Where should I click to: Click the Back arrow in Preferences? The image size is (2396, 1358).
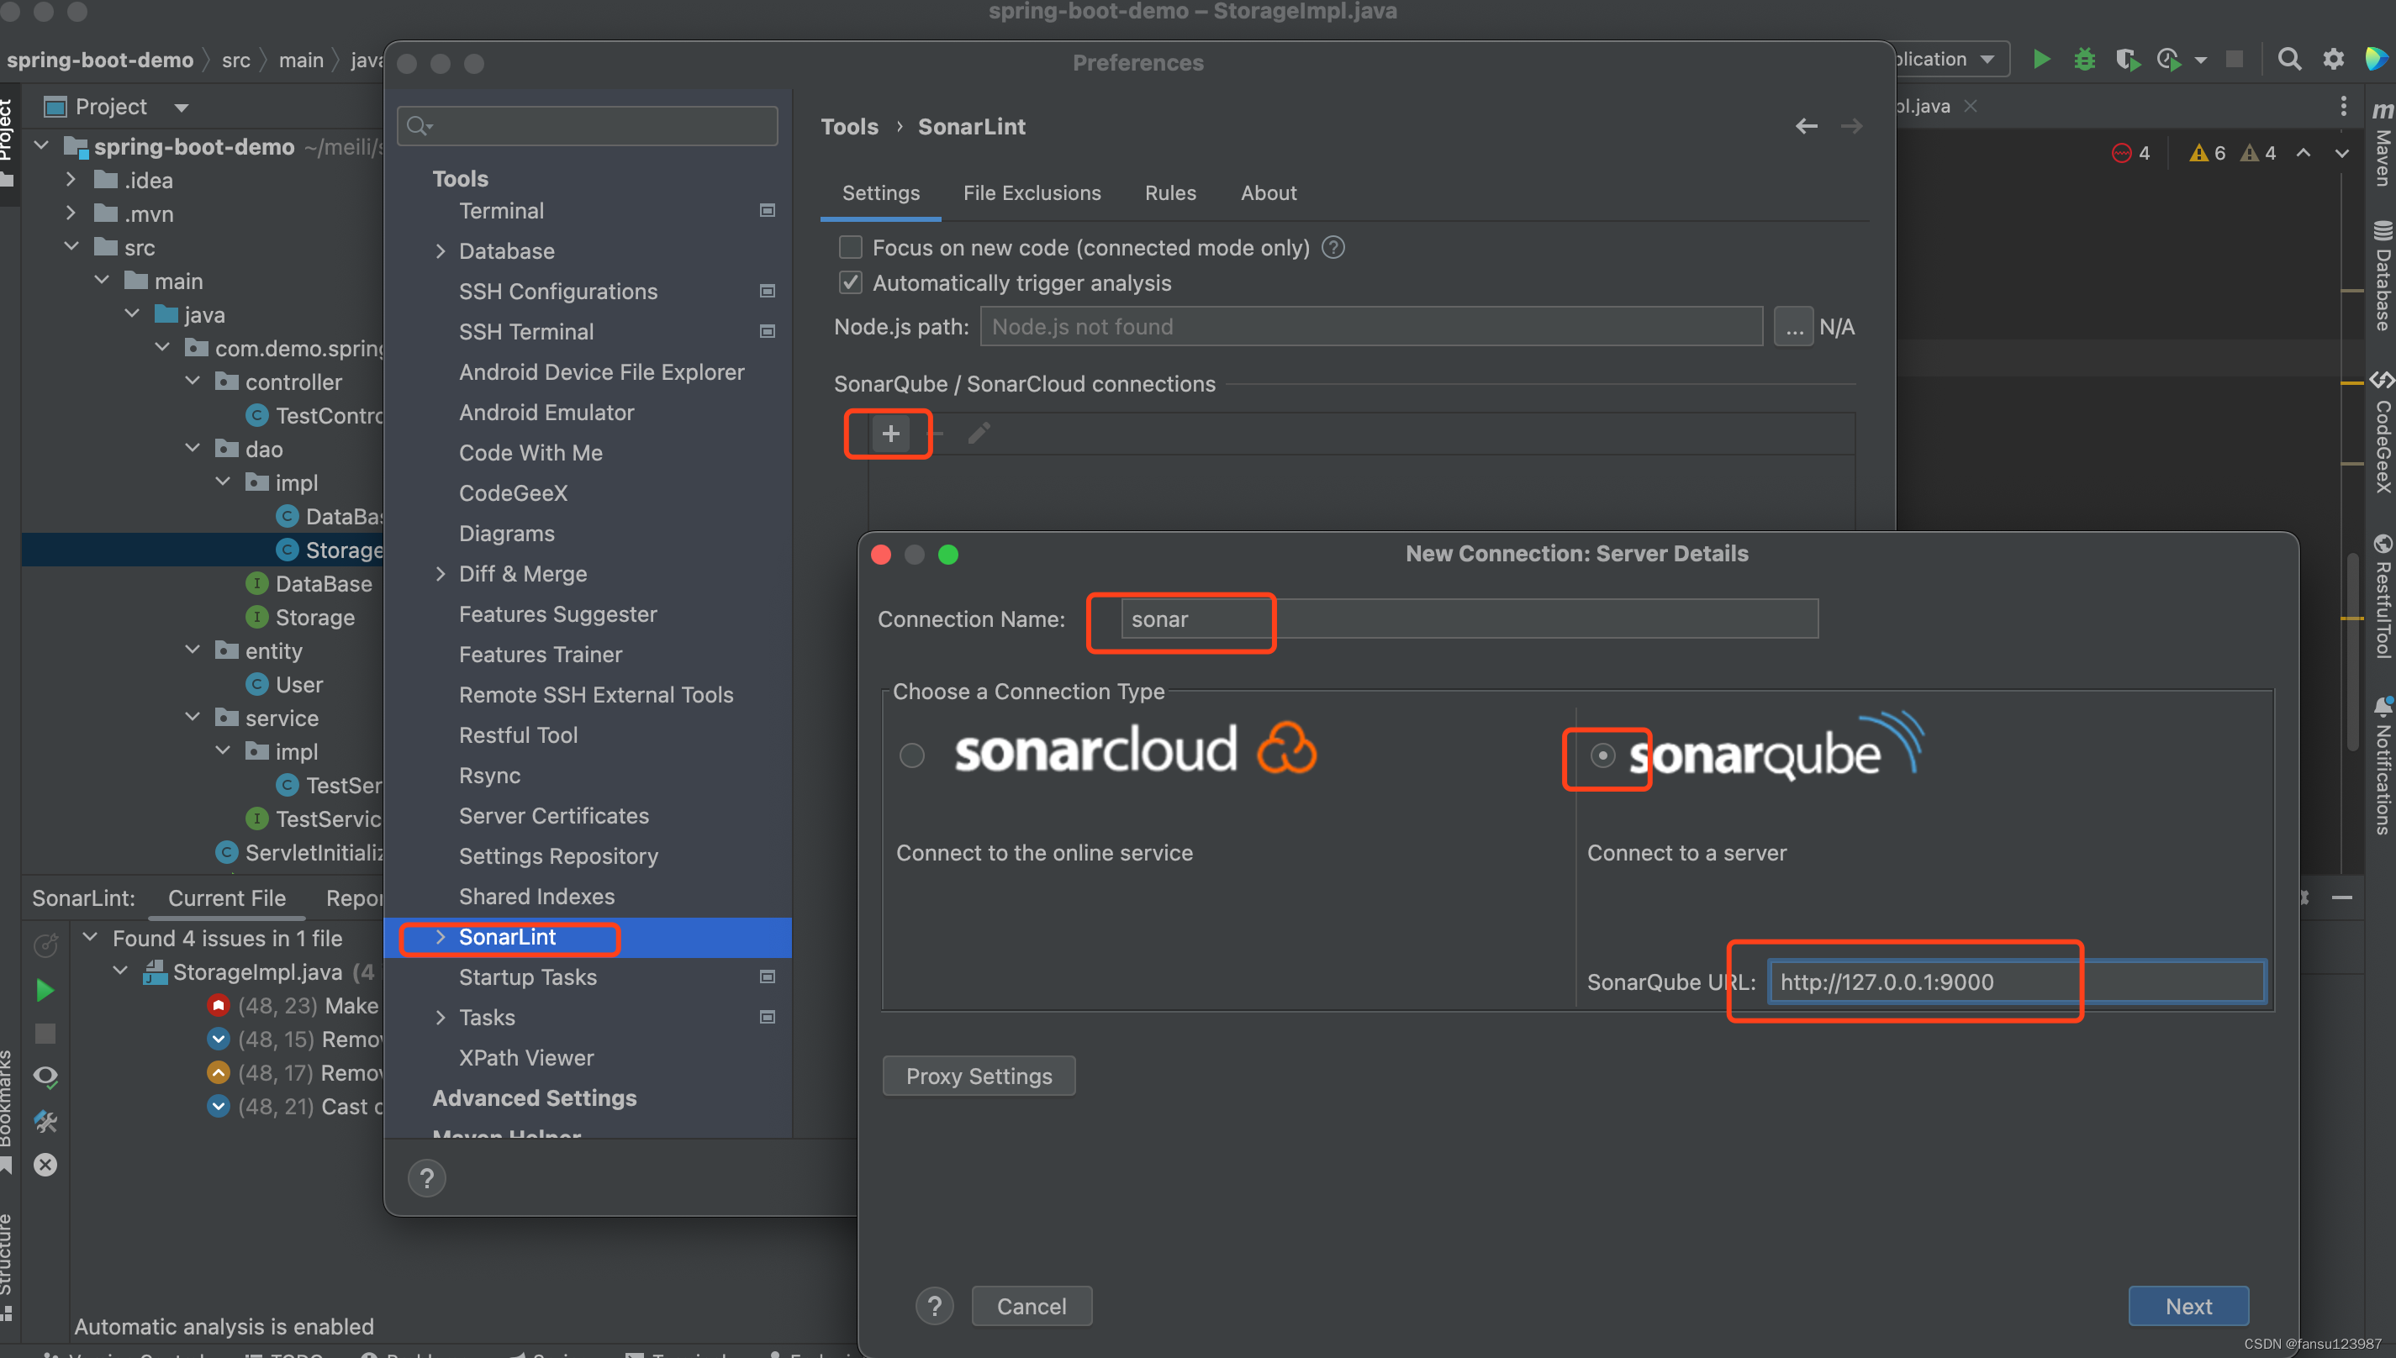(1807, 126)
